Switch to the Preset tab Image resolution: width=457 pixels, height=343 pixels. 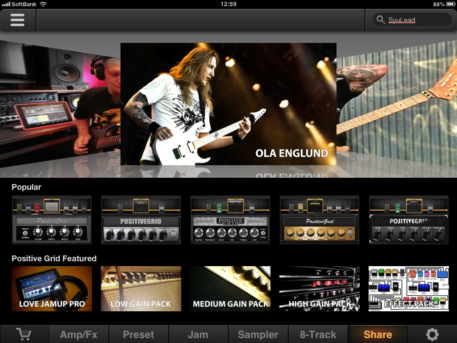point(138,334)
